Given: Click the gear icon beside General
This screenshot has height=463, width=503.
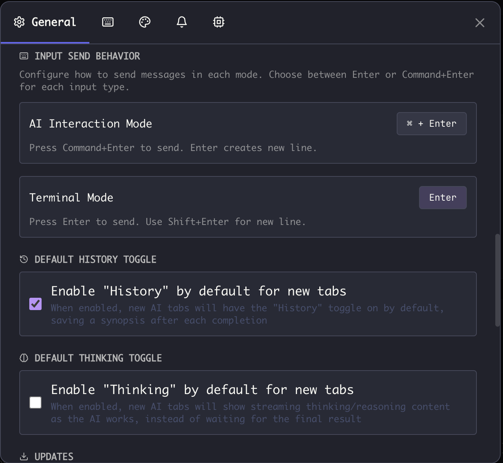Looking at the screenshot, I should coord(18,22).
